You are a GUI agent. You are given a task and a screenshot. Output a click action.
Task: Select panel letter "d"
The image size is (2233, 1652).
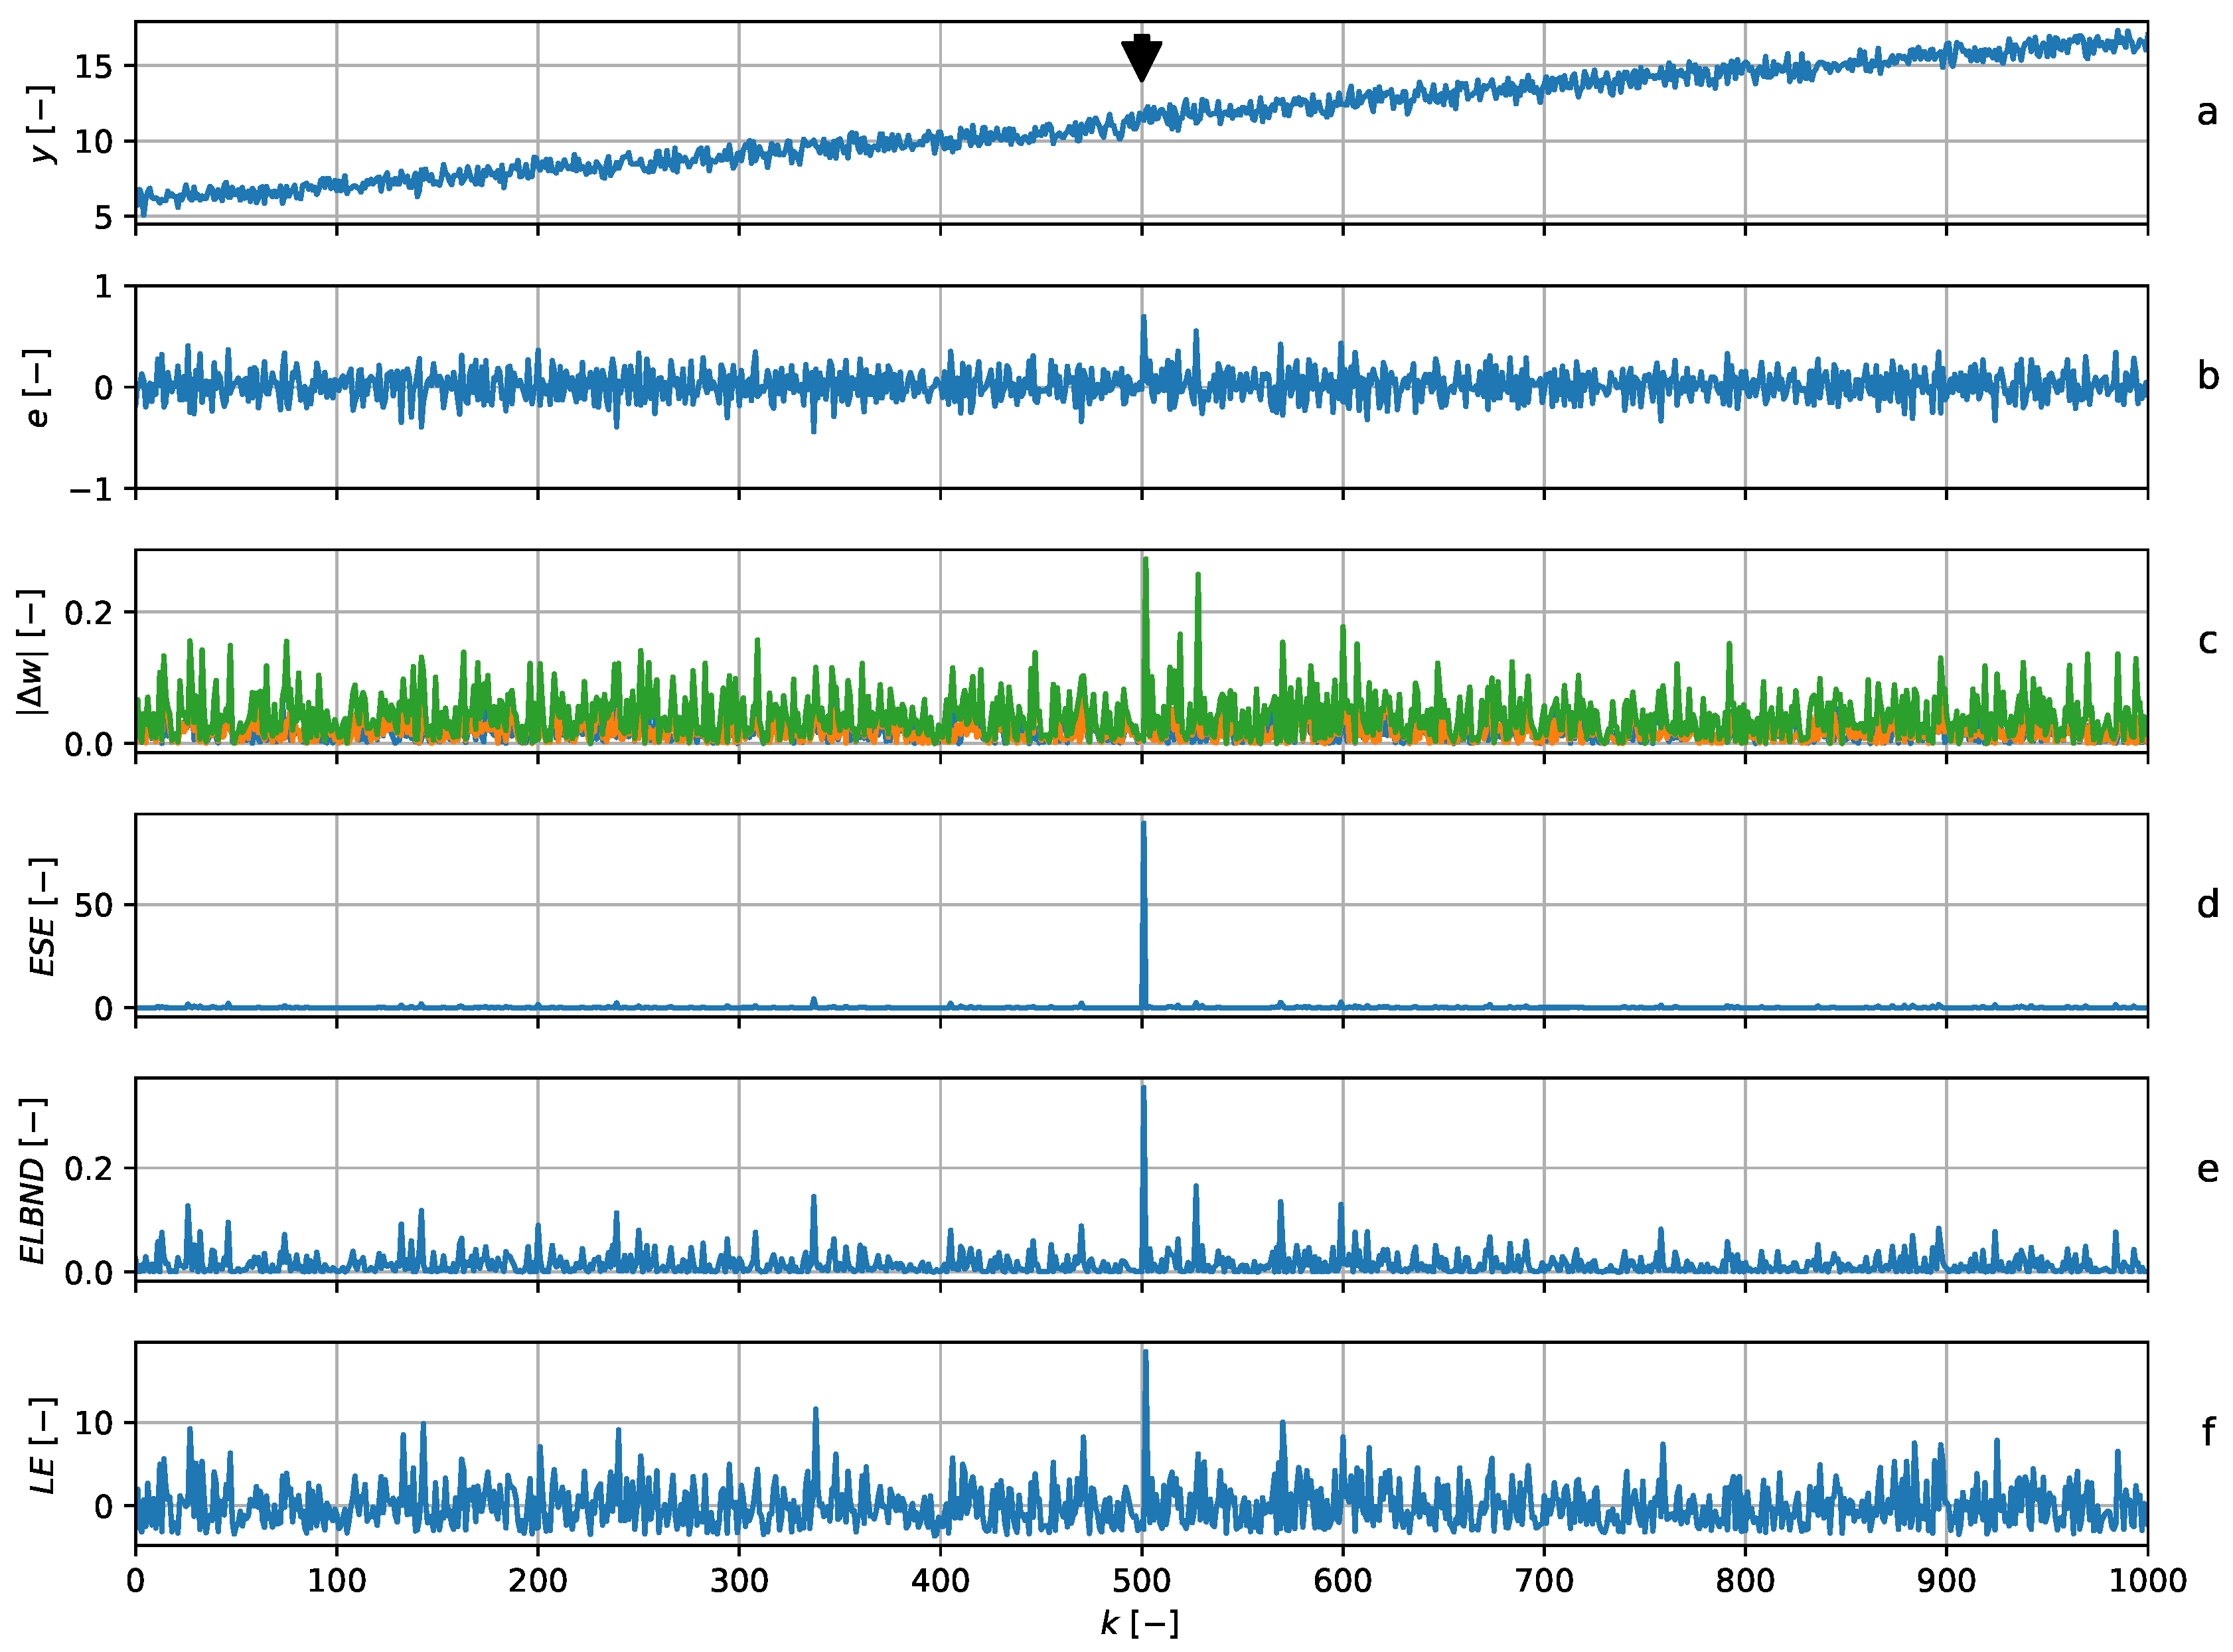click(x=2207, y=903)
